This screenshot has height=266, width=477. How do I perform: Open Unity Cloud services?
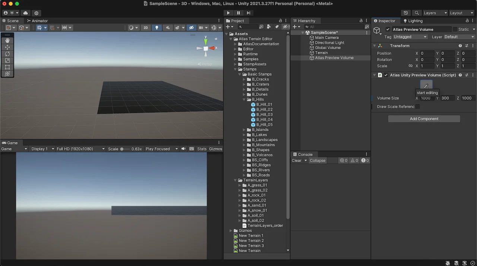tap(26, 13)
